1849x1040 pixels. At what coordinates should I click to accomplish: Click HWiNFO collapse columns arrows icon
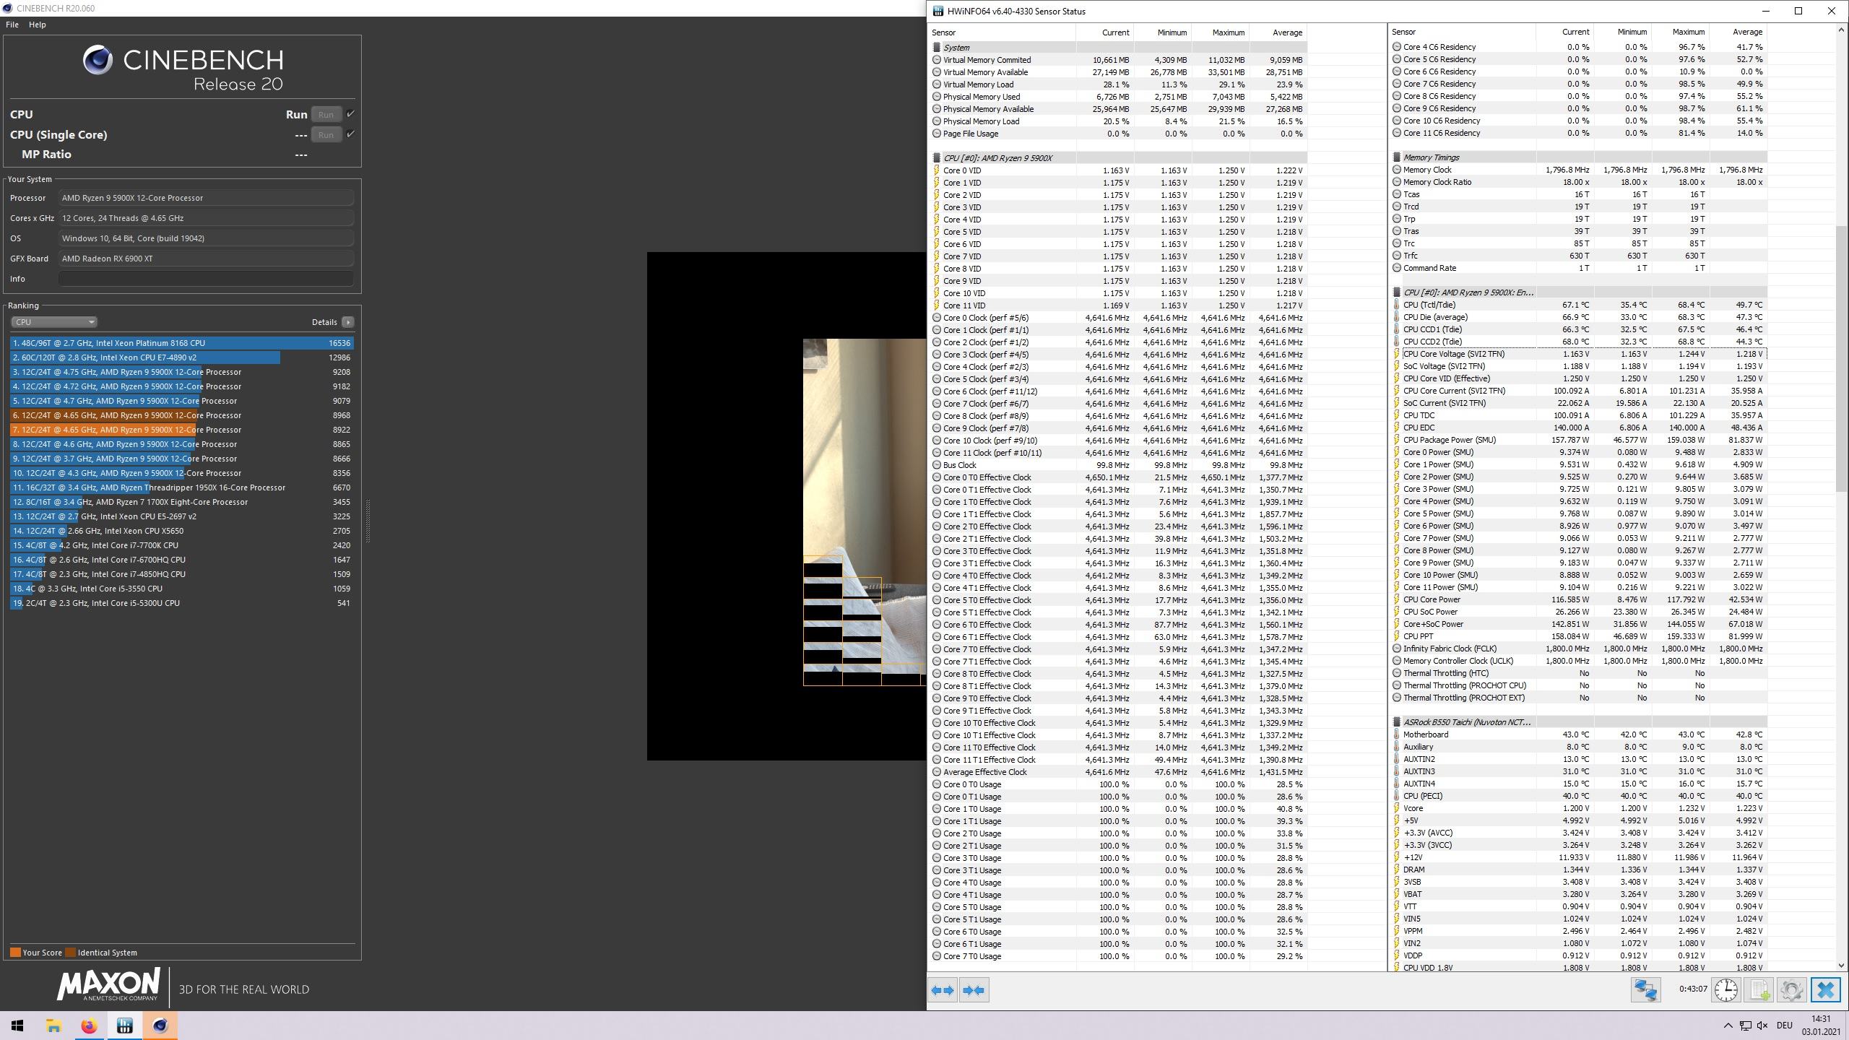click(974, 990)
